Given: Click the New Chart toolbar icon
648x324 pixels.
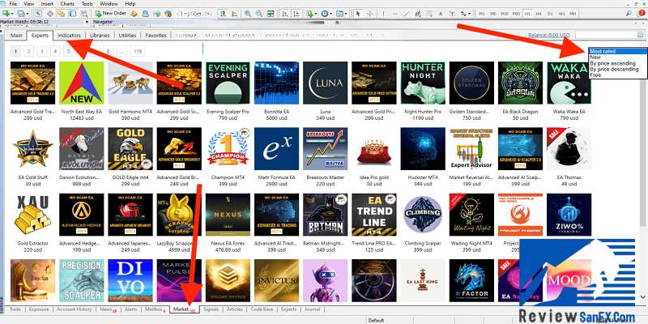Looking at the screenshot, I should point(6,13).
